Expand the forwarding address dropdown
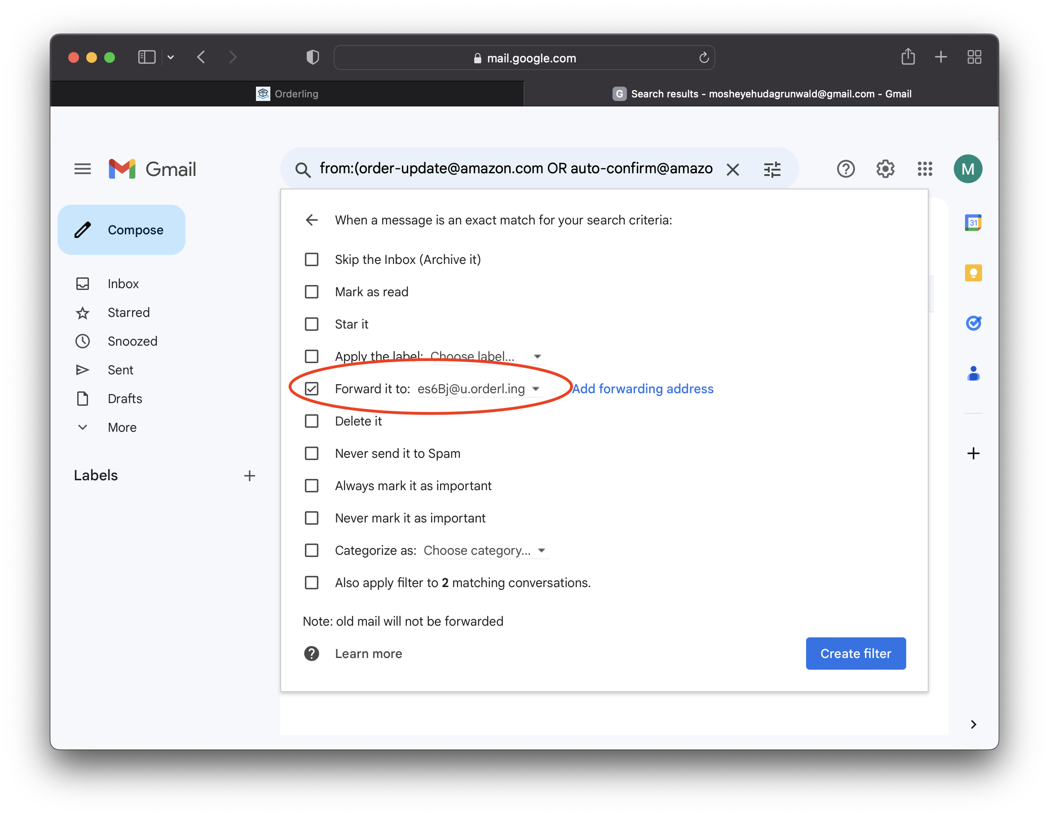The width and height of the screenshot is (1049, 816). point(536,389)
